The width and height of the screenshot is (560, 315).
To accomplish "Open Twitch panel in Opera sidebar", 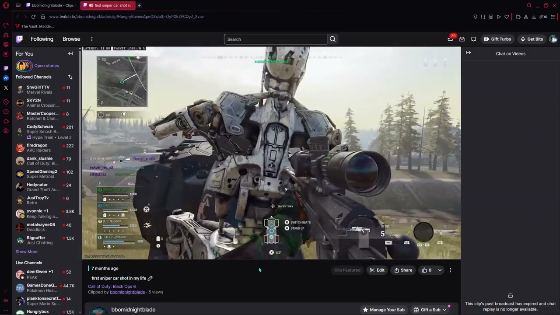I will 6,68.
